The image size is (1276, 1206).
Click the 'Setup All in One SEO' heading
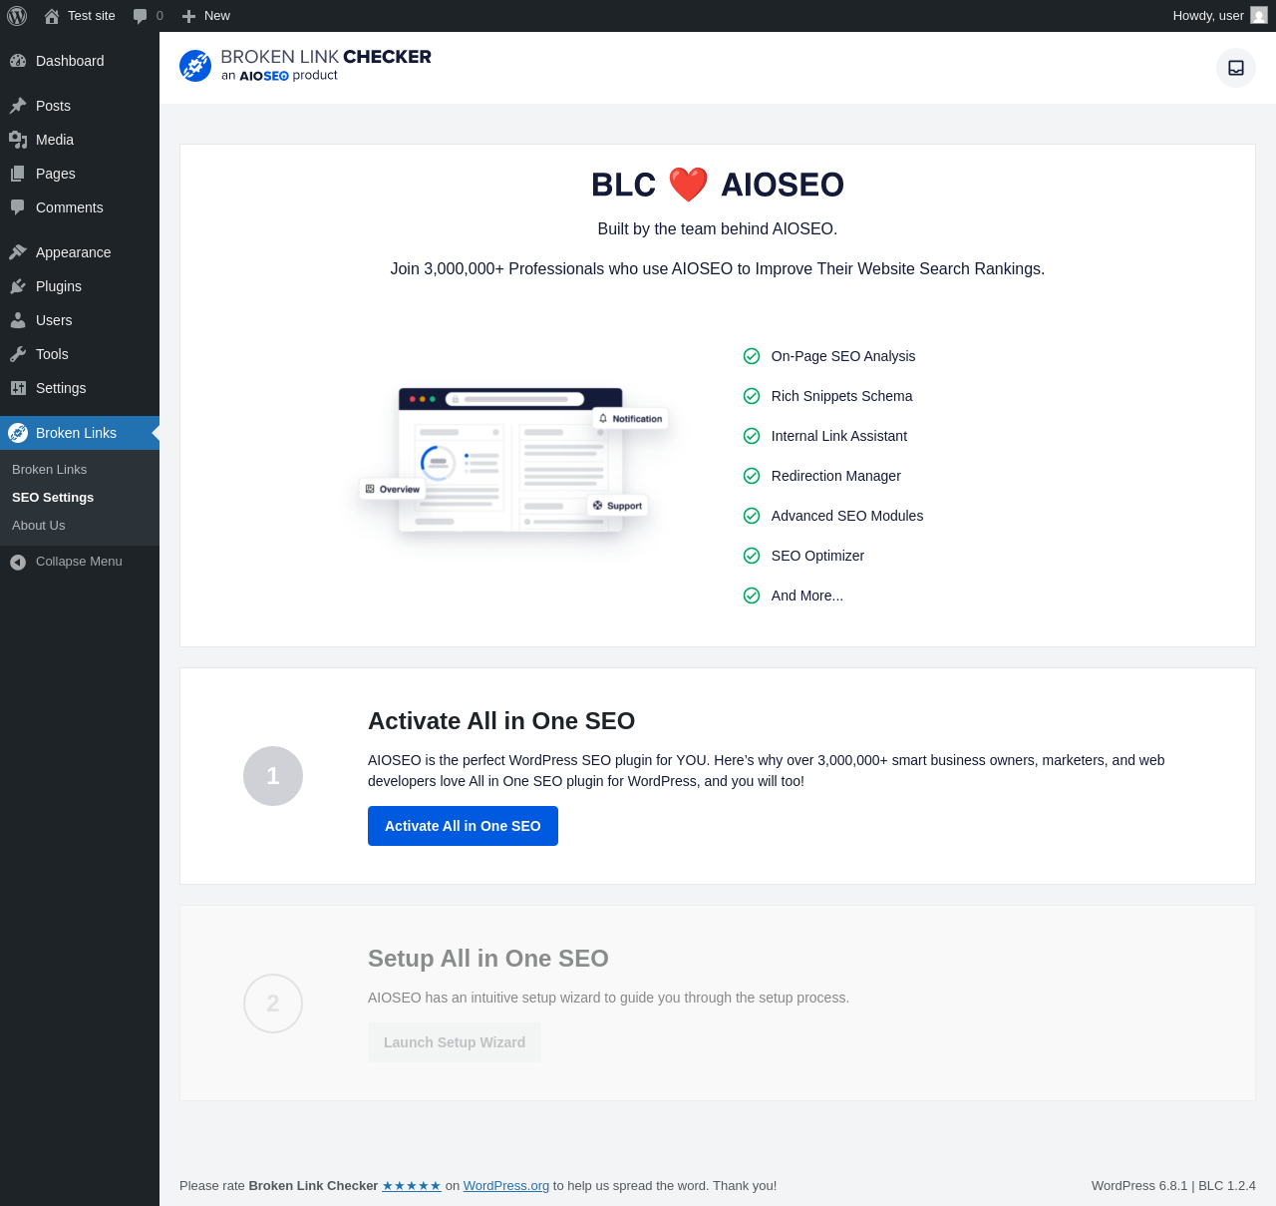coord(488,959)
